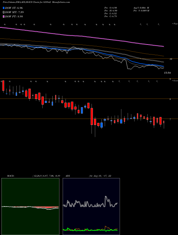Click the 13.04 value label
178x235 pixels.
[167, 73]
